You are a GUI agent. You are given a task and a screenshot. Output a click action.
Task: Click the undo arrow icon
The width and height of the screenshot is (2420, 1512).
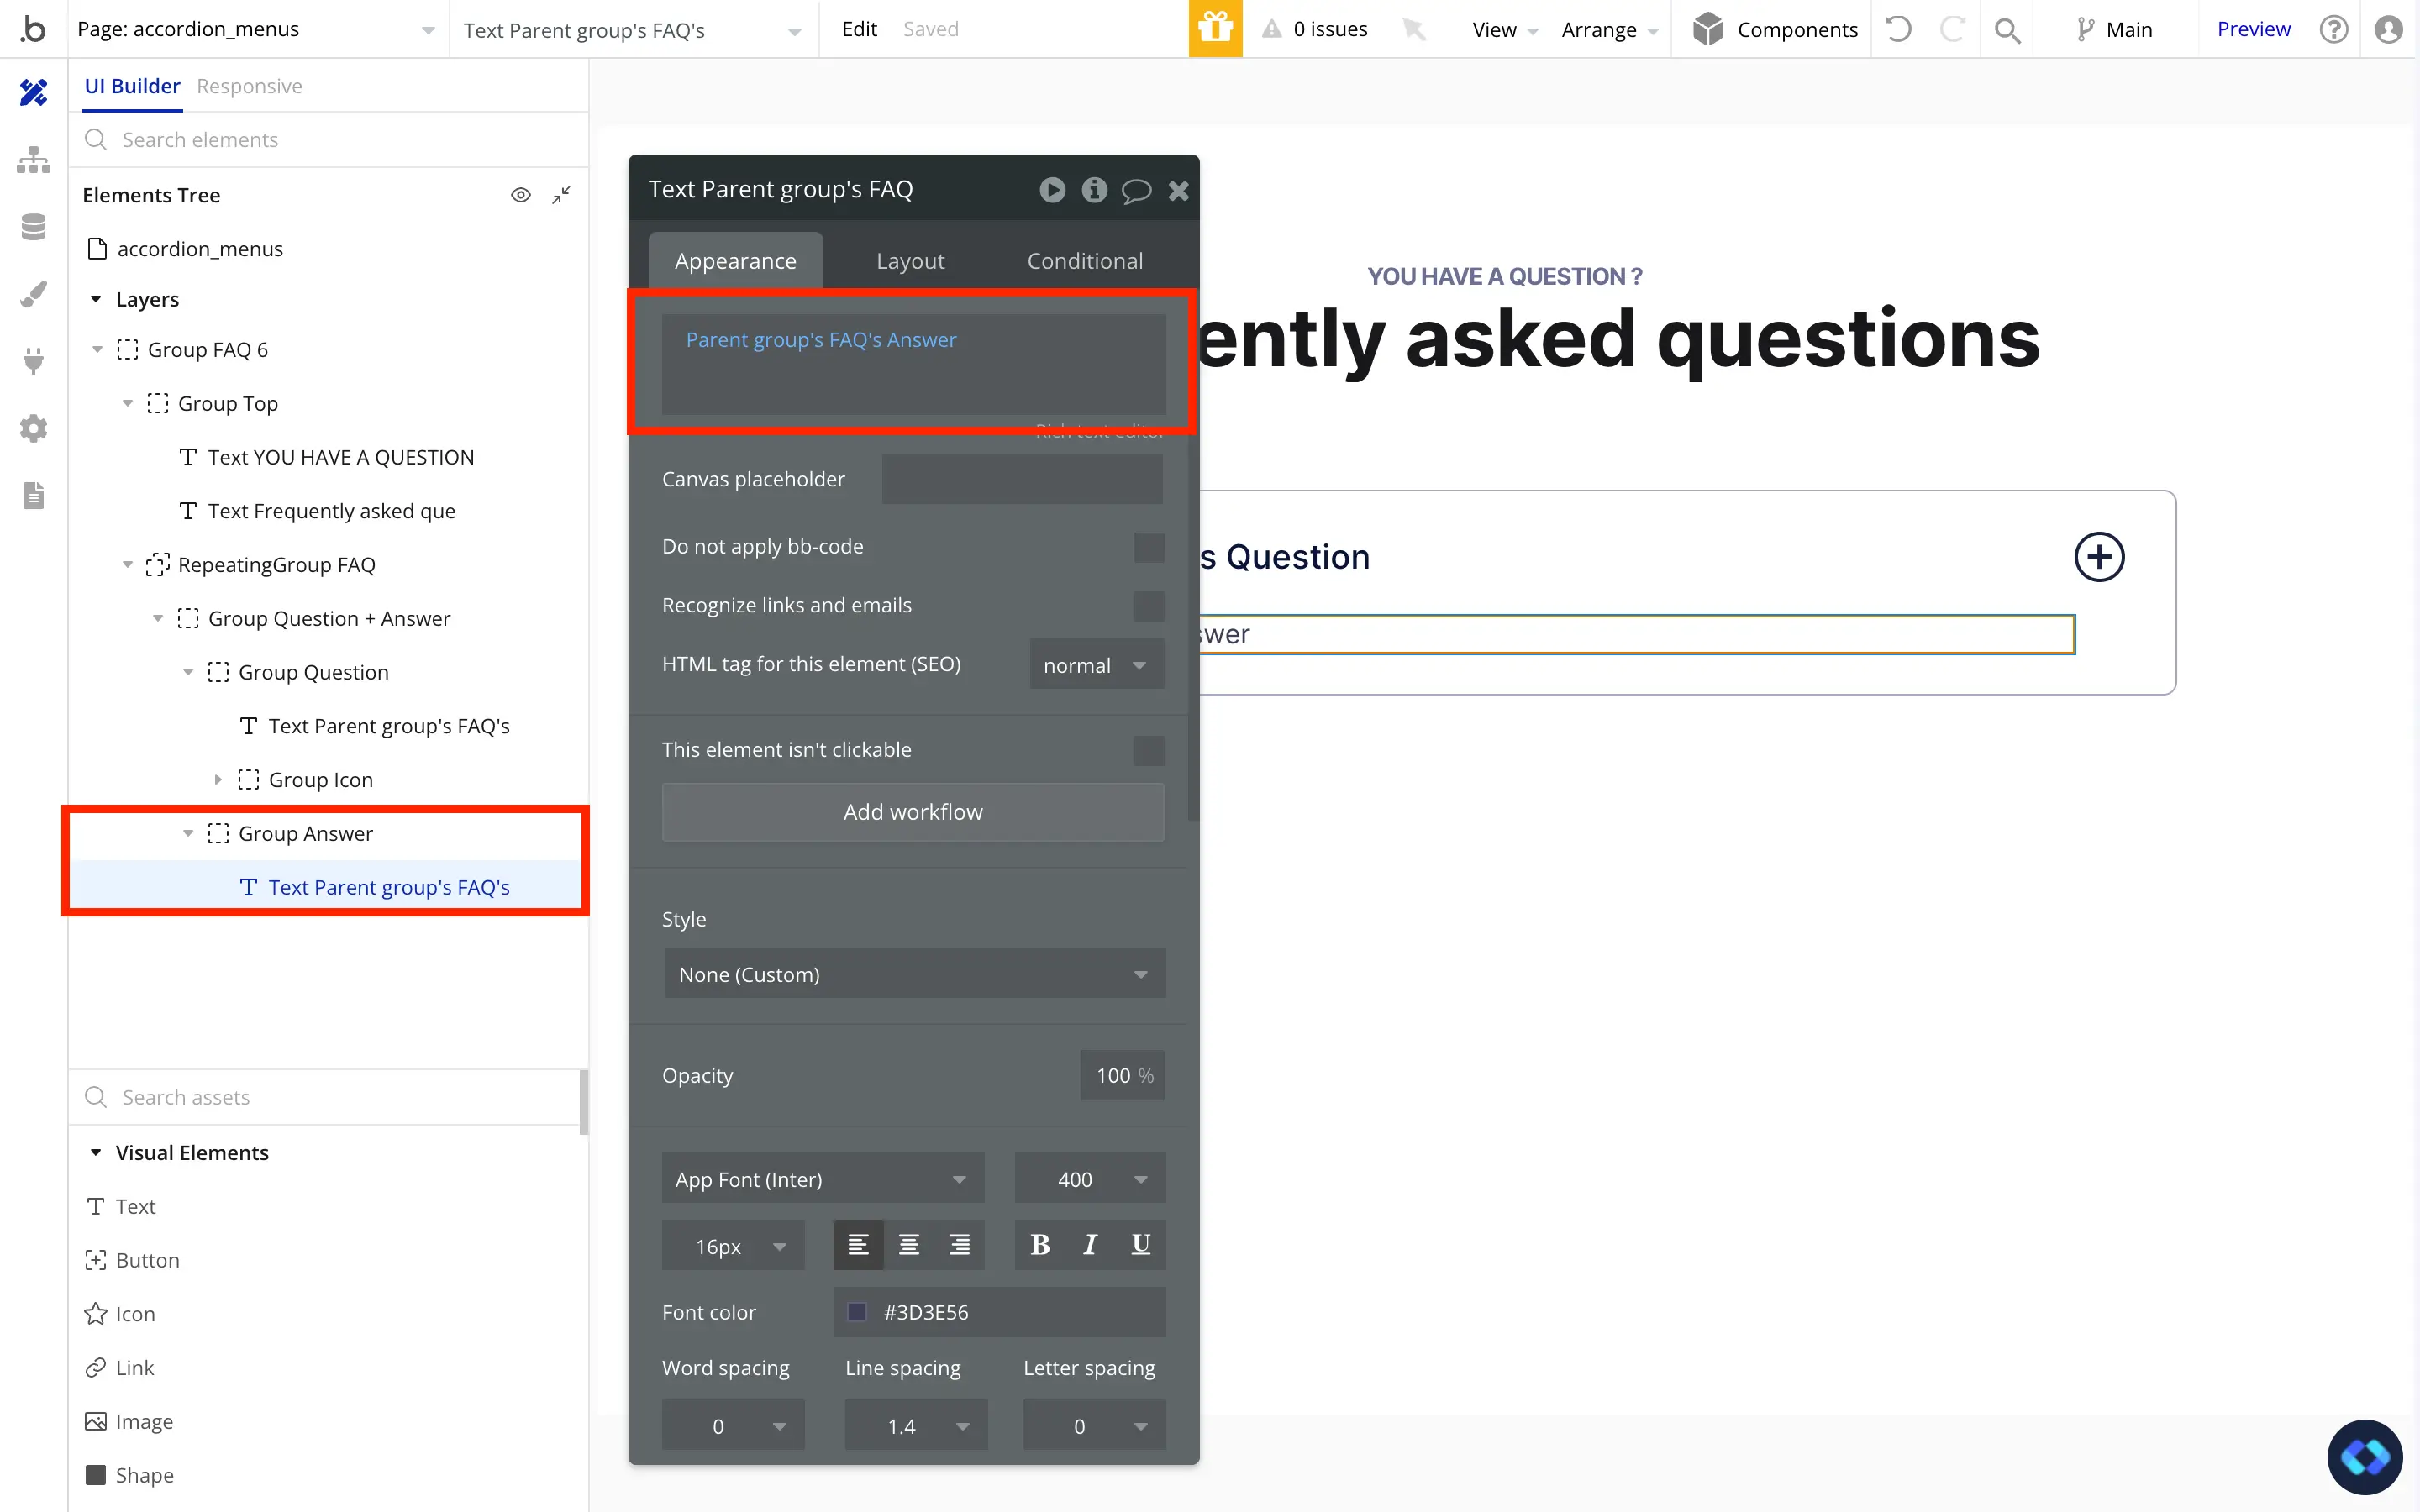(x=1898, y=29)
